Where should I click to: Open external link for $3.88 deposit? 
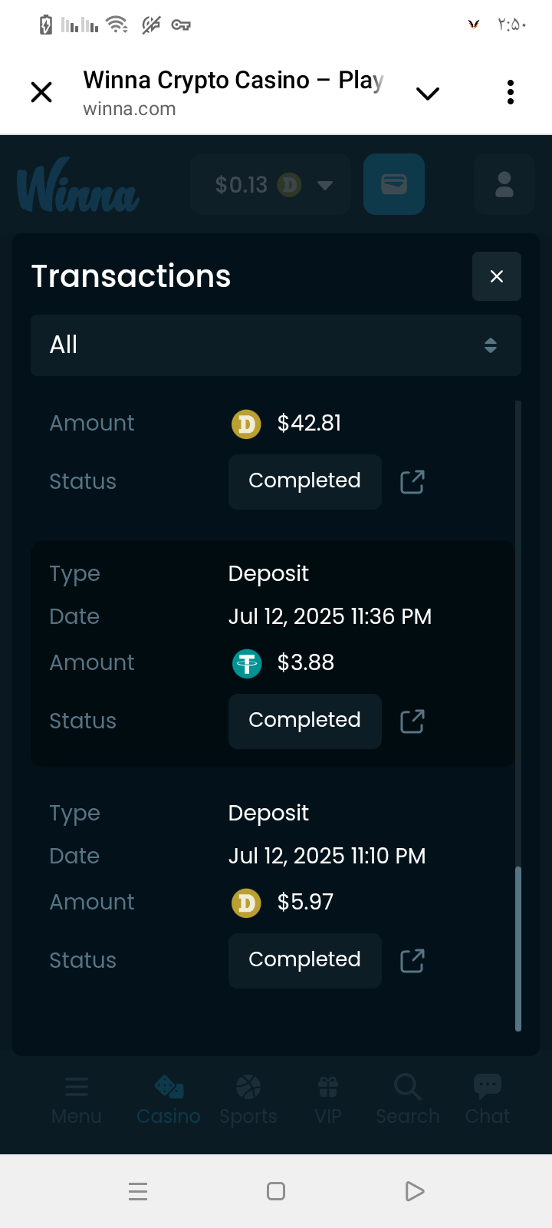(412, 721)
